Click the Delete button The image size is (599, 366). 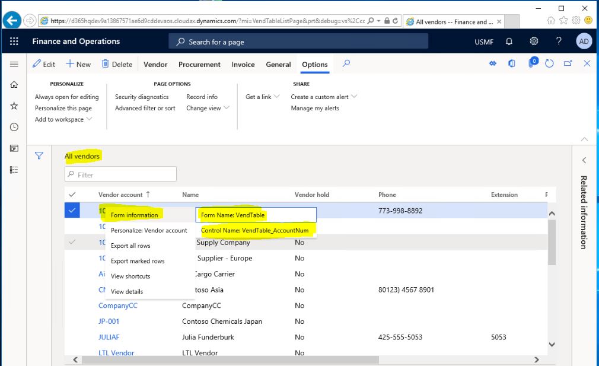pos(117,64)
